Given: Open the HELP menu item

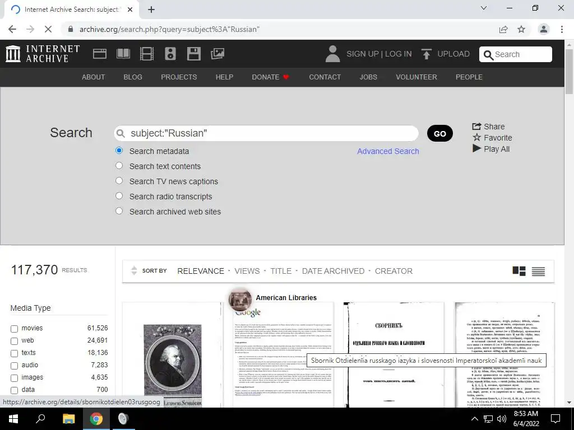Looking at the screenshot, I should [224, 77].
